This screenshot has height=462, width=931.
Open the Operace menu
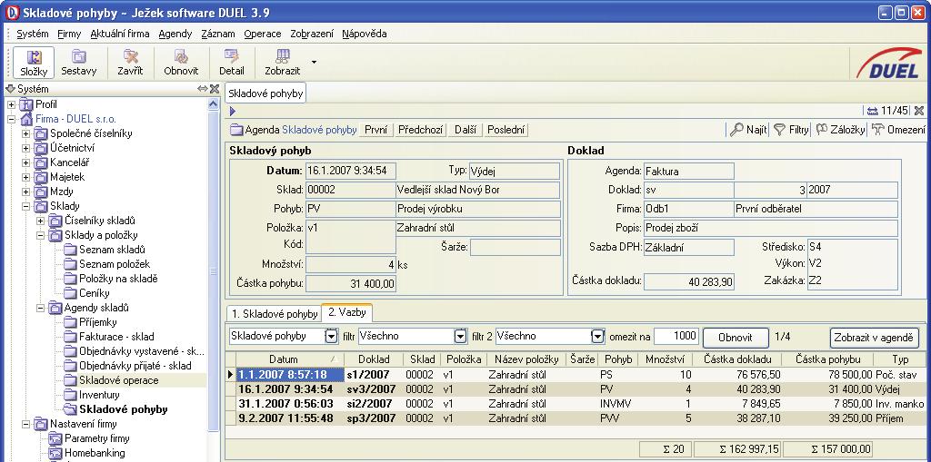coord(263,34)
